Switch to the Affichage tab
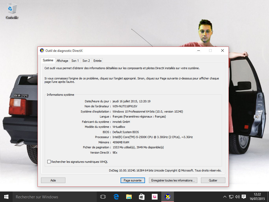This screenshot has width=269, height=202. click(62, 60)
